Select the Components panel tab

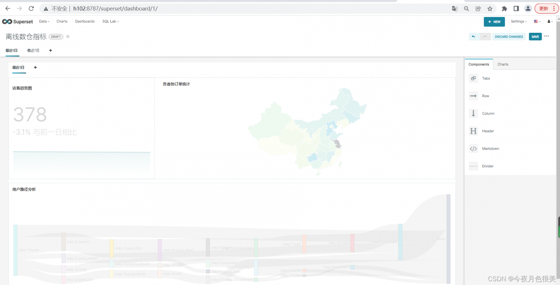pyautogui.click(x=479, y=64)
